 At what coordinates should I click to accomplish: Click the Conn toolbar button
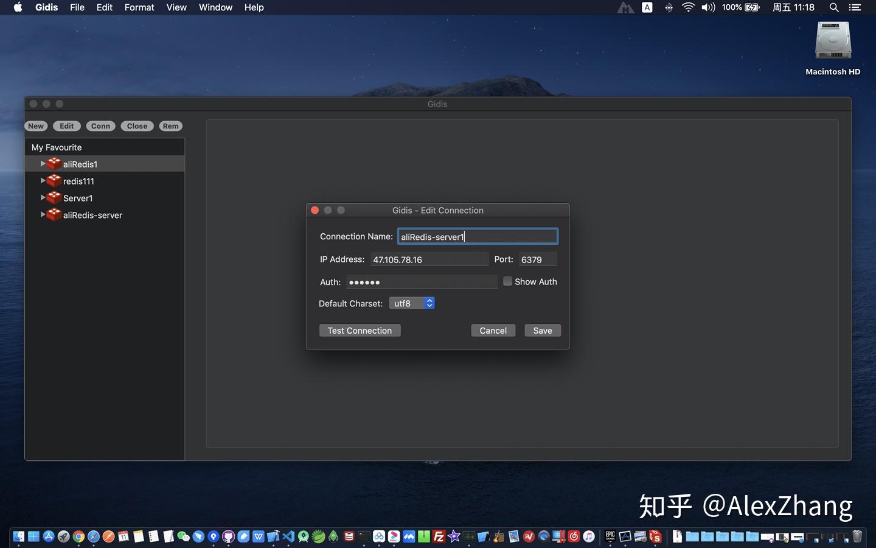101,126
